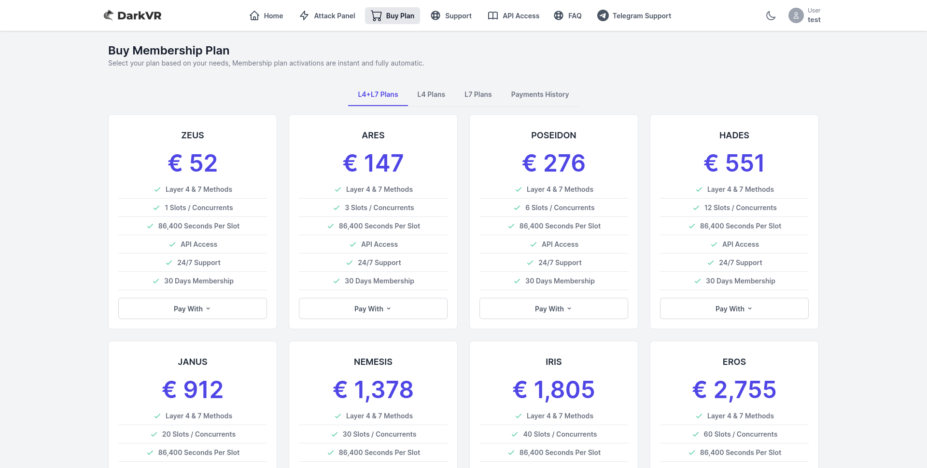927x468 pixels.
Task: Open Telegram Support link
Action: (x=634, y=15)
